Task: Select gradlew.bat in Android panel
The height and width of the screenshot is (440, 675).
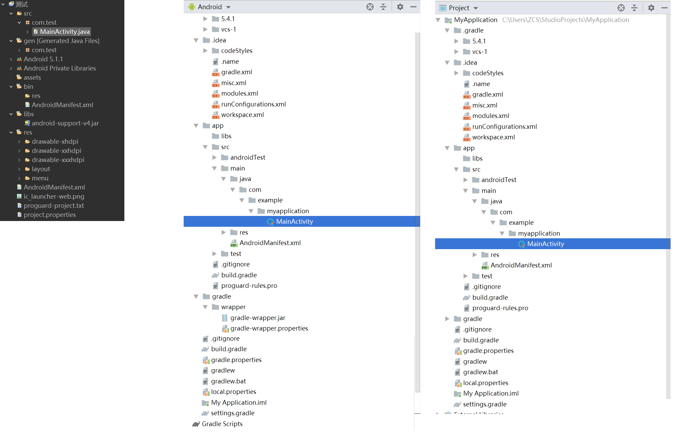Action: click(x=224, y=381)
